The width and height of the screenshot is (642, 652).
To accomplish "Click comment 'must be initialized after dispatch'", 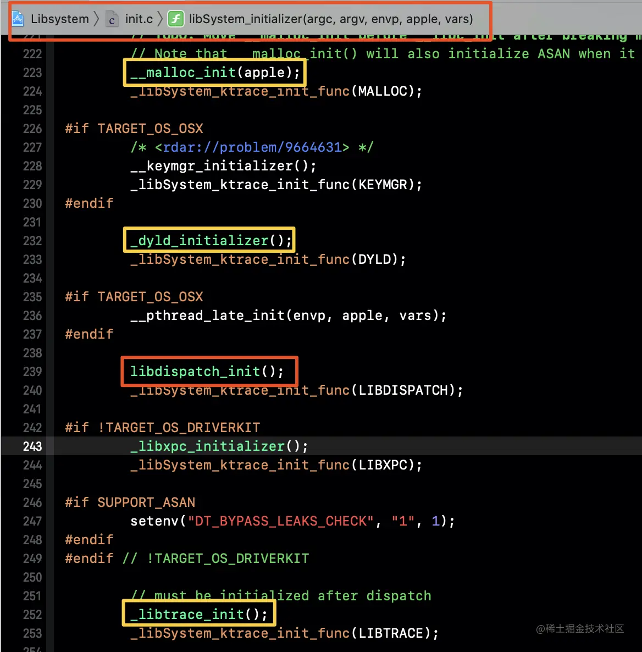I will (x=281, y=596).
